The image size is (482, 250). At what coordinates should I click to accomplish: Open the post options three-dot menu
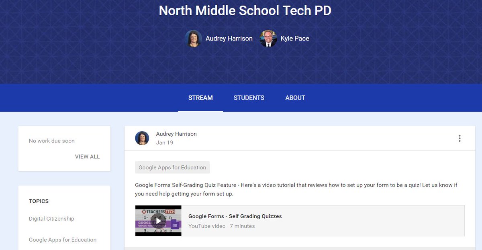(460, 138)
